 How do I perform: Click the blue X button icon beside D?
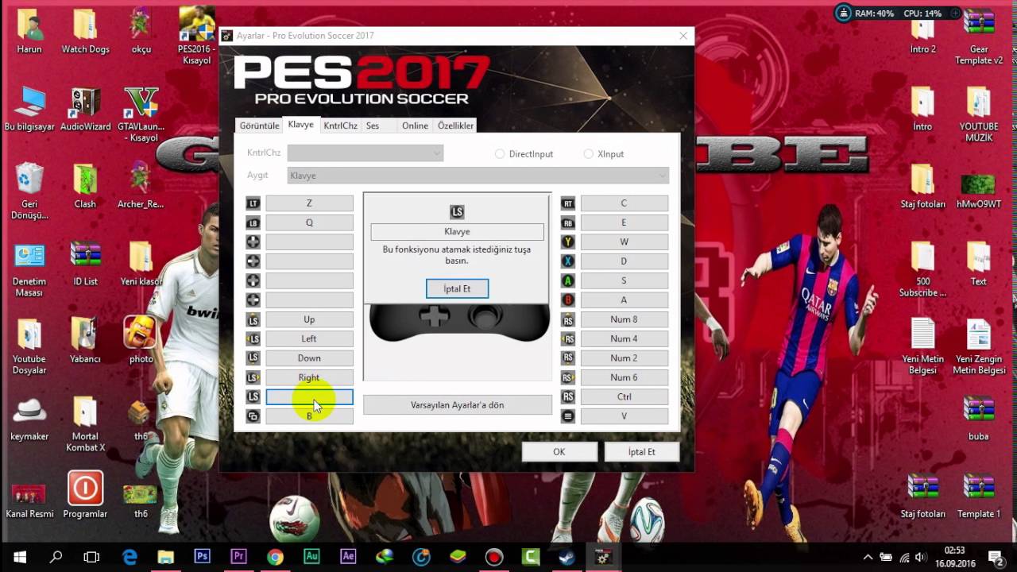click(568, 261)
